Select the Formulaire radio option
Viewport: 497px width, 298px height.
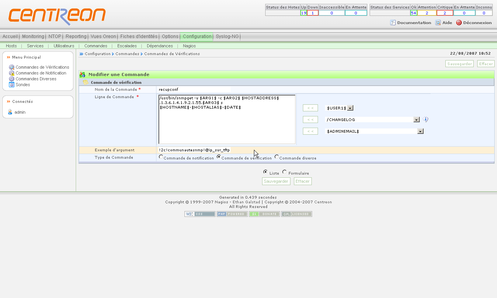pos(285,172)
